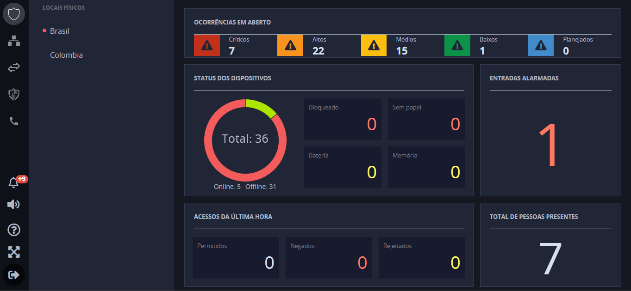The width and height of the screenshot is (631, 291).
Task: Open the shield with lock security icon
Action: click(x=14, y=95)
